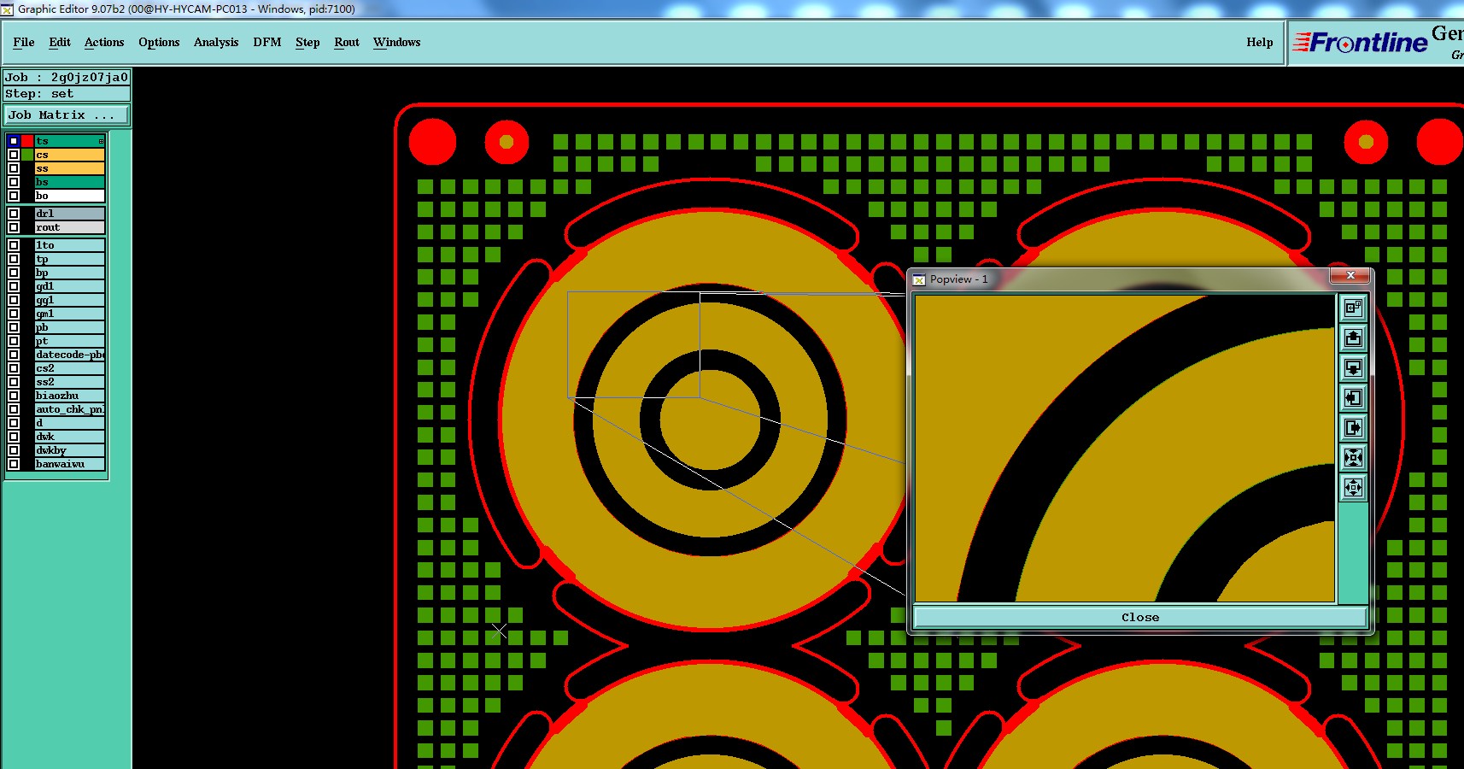Open the DFM menu
Viewport: 1464px width, 769px height.
point(267,42)
